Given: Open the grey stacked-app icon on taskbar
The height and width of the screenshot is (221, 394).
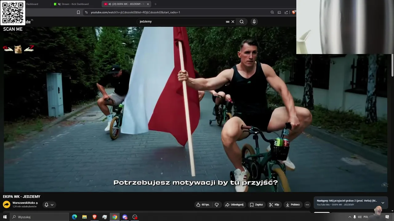Looking at the screenshot, I should 105,217.
